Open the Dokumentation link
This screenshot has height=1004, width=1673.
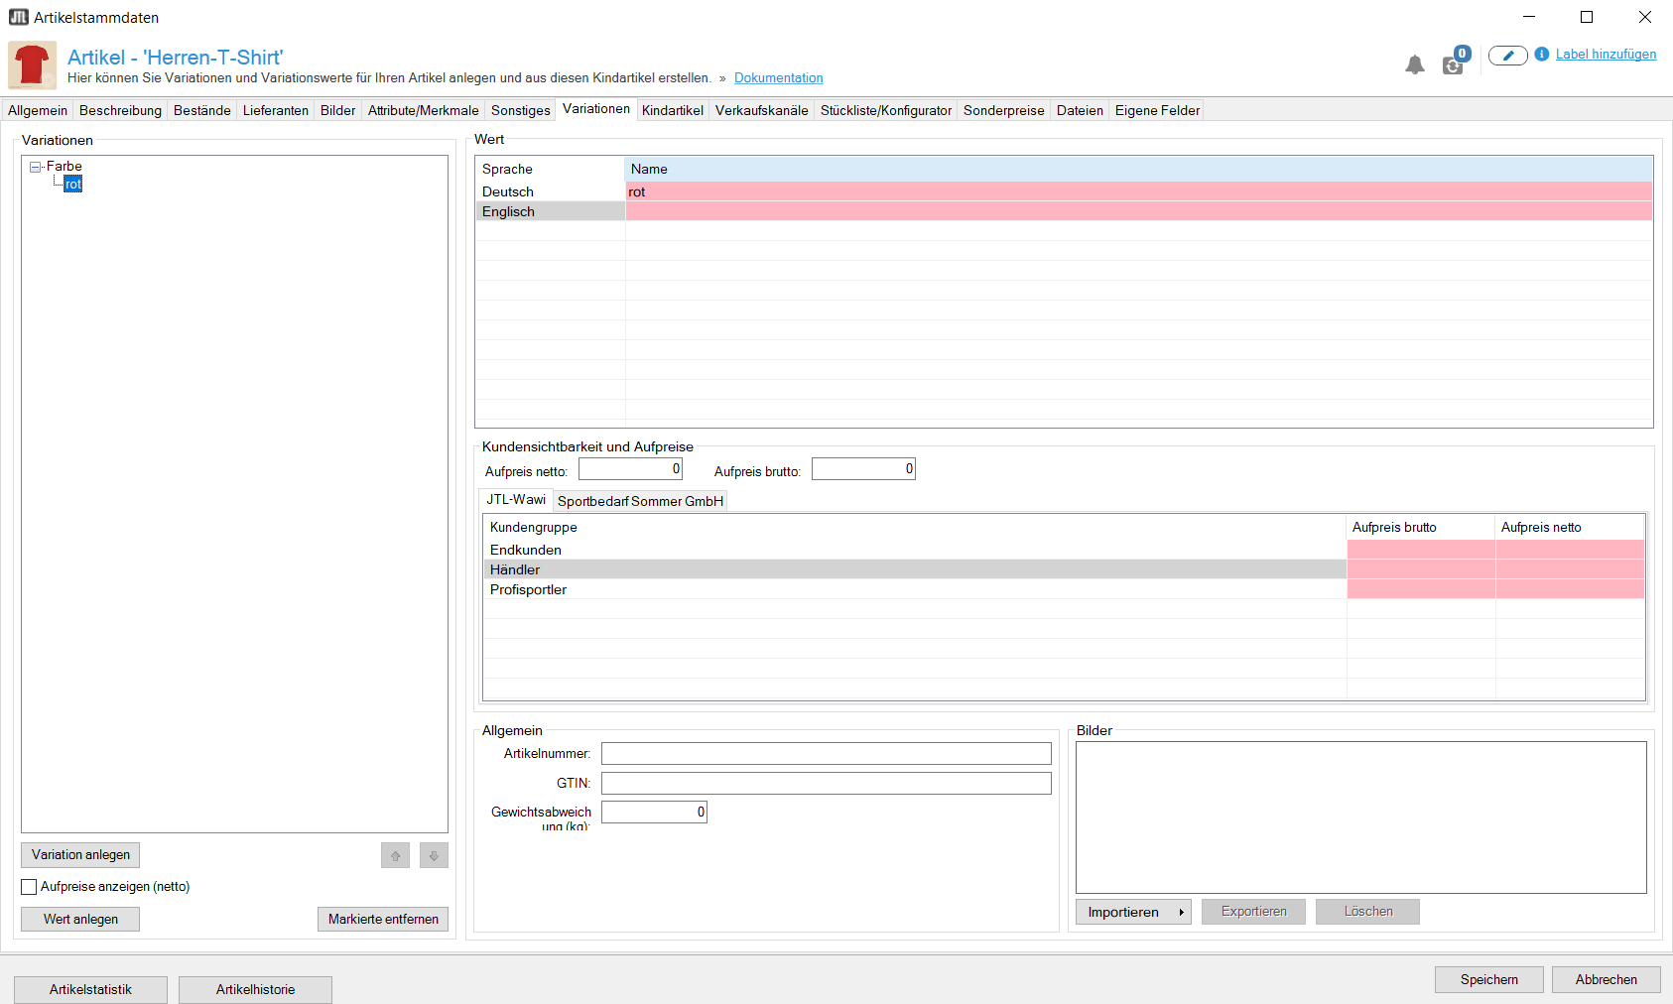click(x=778, y=78)
